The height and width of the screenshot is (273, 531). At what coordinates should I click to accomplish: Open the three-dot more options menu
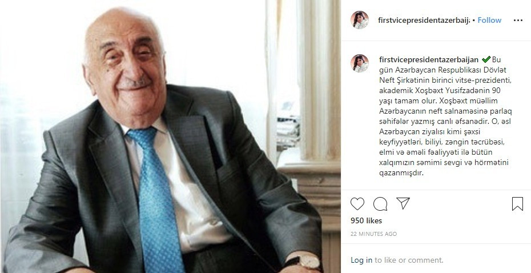(x=518, y=21)
